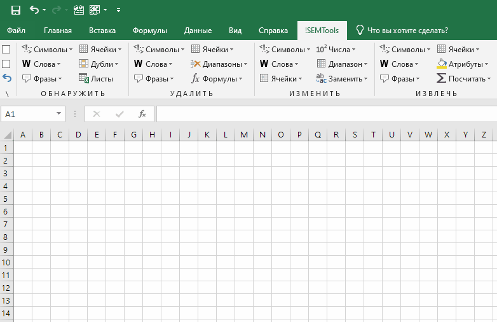The height and width of the screenshot is (322, 497).
Task: Click the Cancel X button in formula bar
Action: [97, 114]
